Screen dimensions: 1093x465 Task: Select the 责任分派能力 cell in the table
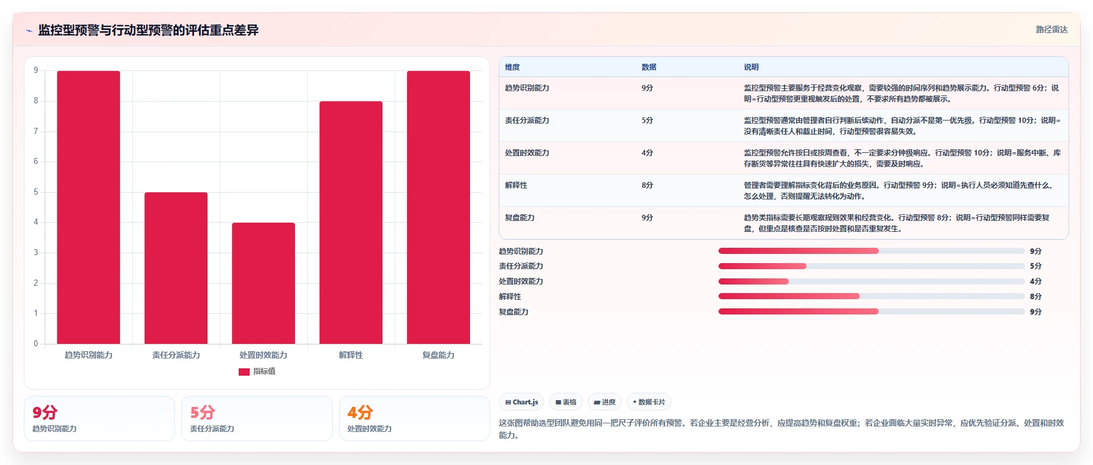point(527,121)
